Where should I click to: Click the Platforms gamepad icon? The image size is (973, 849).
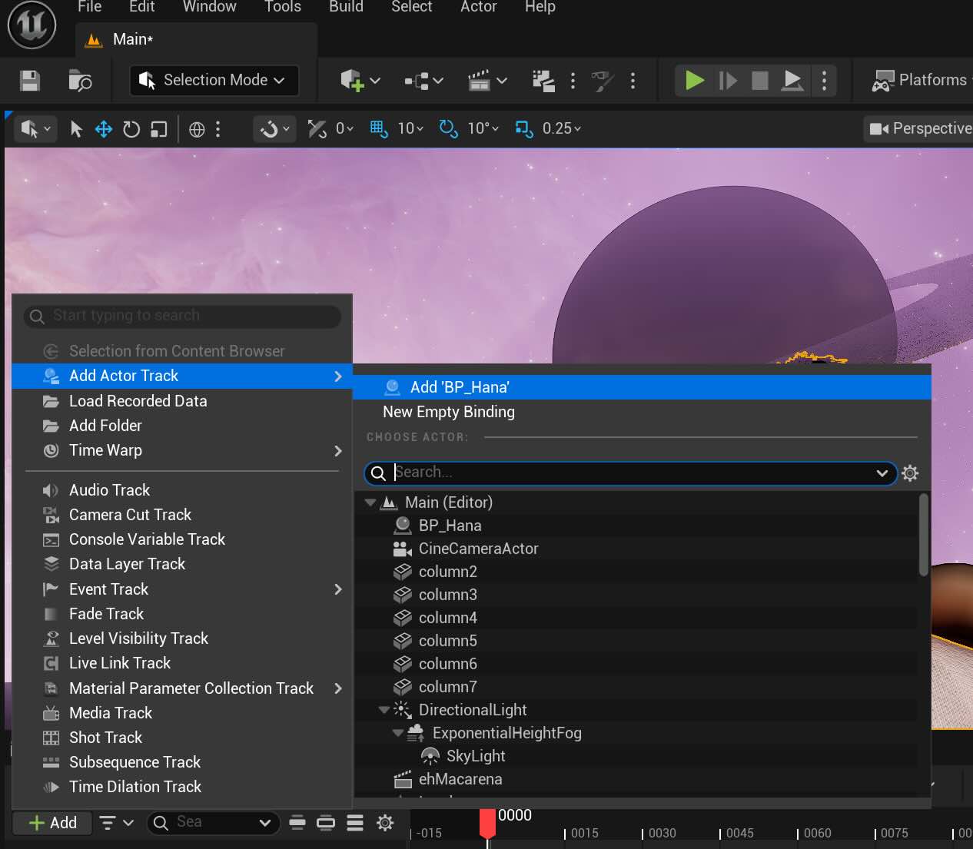click(x=882, y=80)
